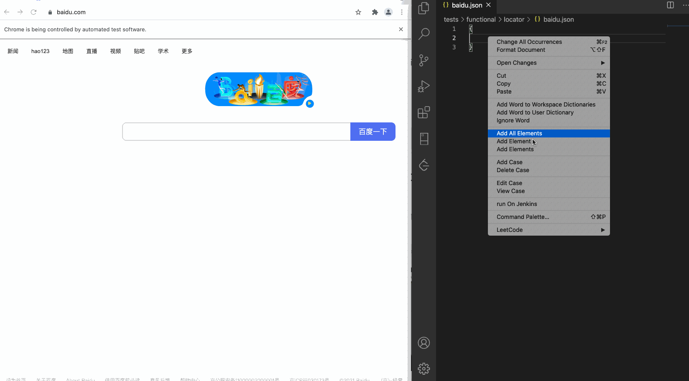Choose Change All Occurrences
This screenshot has height=381, width=689.
pos(549,42)
